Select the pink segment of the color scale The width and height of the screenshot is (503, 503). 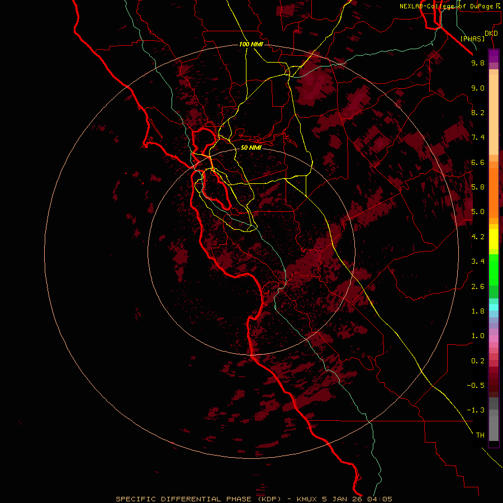coord(493,339)
